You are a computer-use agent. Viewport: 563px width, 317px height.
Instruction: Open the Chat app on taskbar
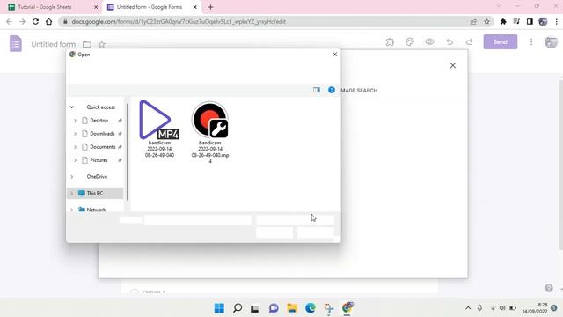tap(274, 308)
